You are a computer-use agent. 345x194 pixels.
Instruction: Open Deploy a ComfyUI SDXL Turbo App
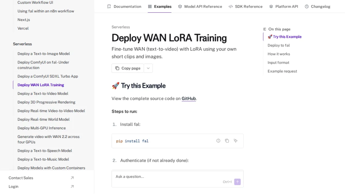coord(48,76)
